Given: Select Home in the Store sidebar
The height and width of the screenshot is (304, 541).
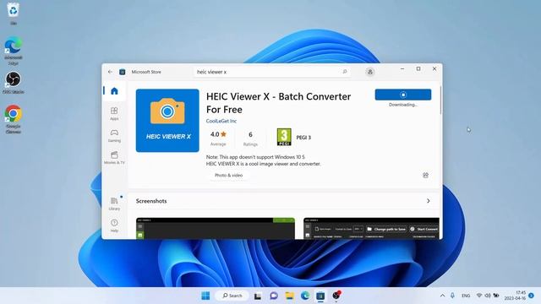Looking at the screenshot, I should (x=114, y=91).
